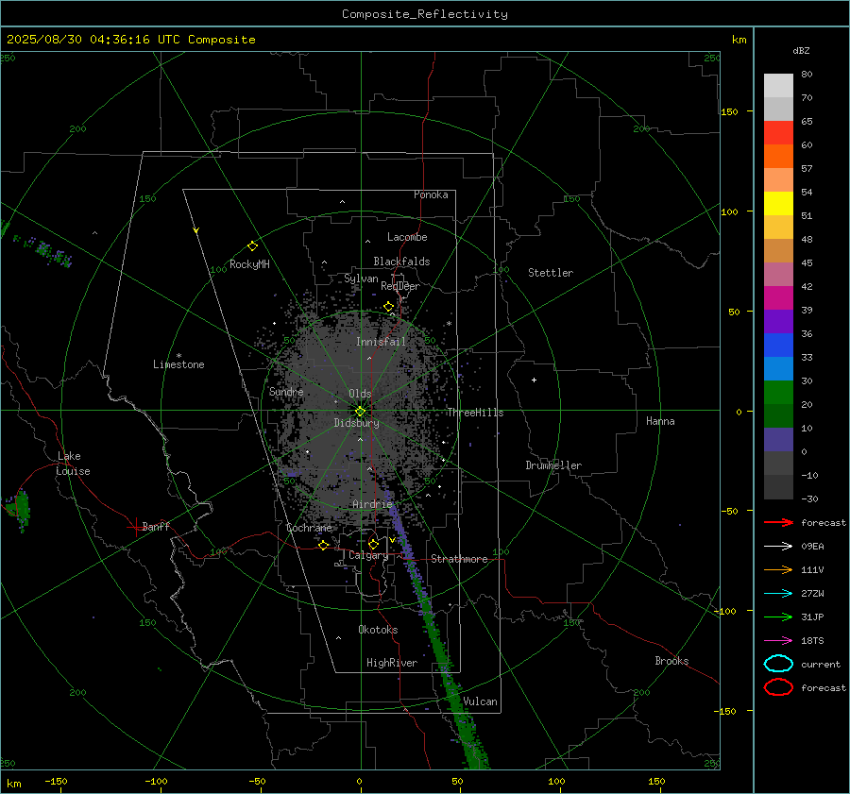Click the yellow diamond marker below Cochrane
Screen dimensions: 850x794
(324, 545)
